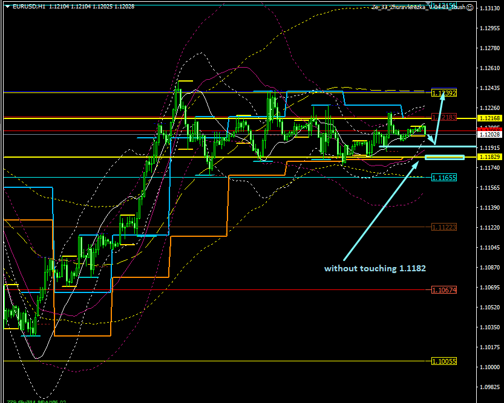
Task: Select the 1.11223 gray level tag
Action: [x=443, y=227]
